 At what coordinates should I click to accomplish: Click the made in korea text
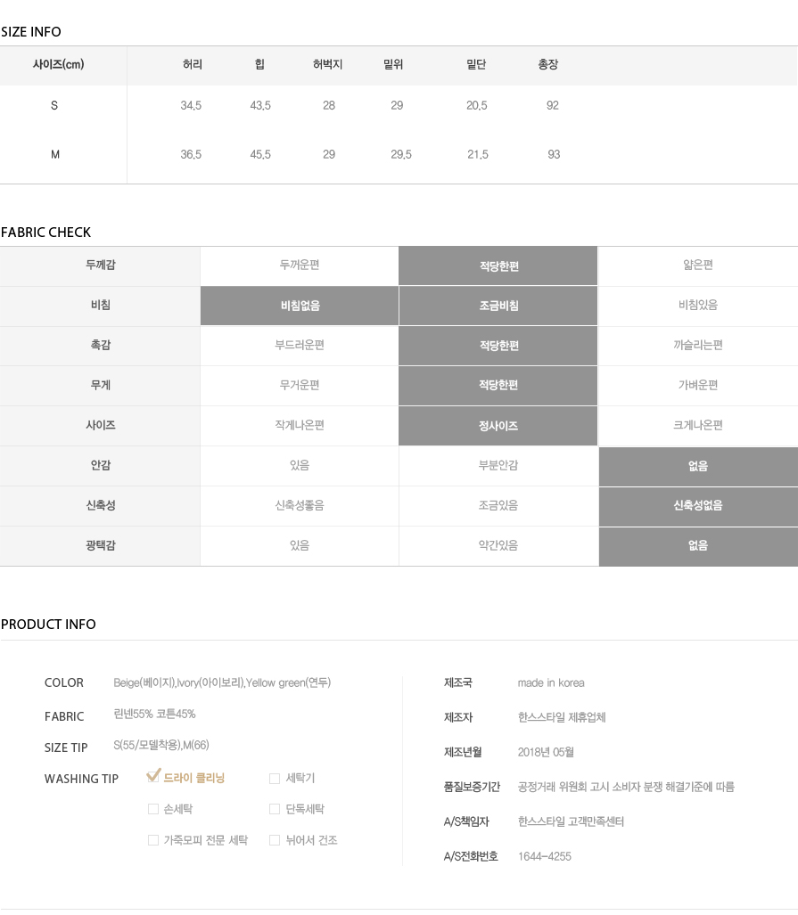coord(551,683)
